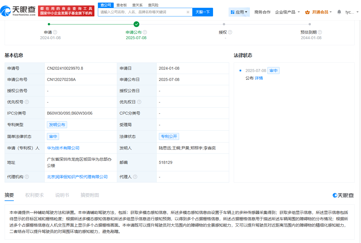This screenshot has width=361, height=243.
Task: Switch to the 摘要 tab
Action: [x=9, y=195]
